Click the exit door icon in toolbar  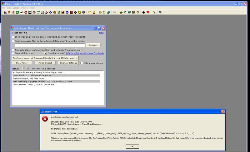[160, 12]
